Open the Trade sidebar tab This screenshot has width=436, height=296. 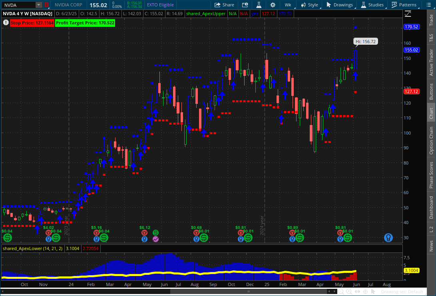[x=431, y=20]
